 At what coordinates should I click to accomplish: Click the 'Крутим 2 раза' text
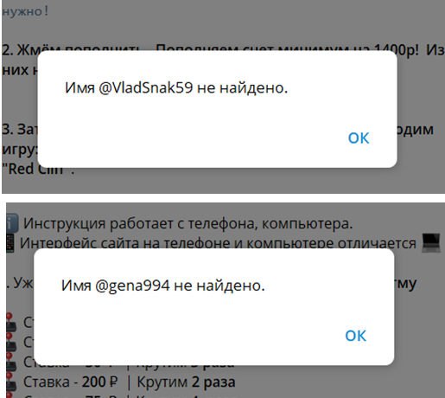186,382
